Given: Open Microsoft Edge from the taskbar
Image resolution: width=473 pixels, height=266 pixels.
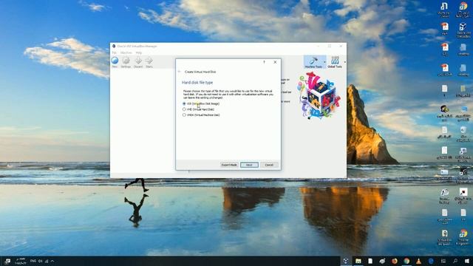Looking at the screenshot, I should 431,261.
